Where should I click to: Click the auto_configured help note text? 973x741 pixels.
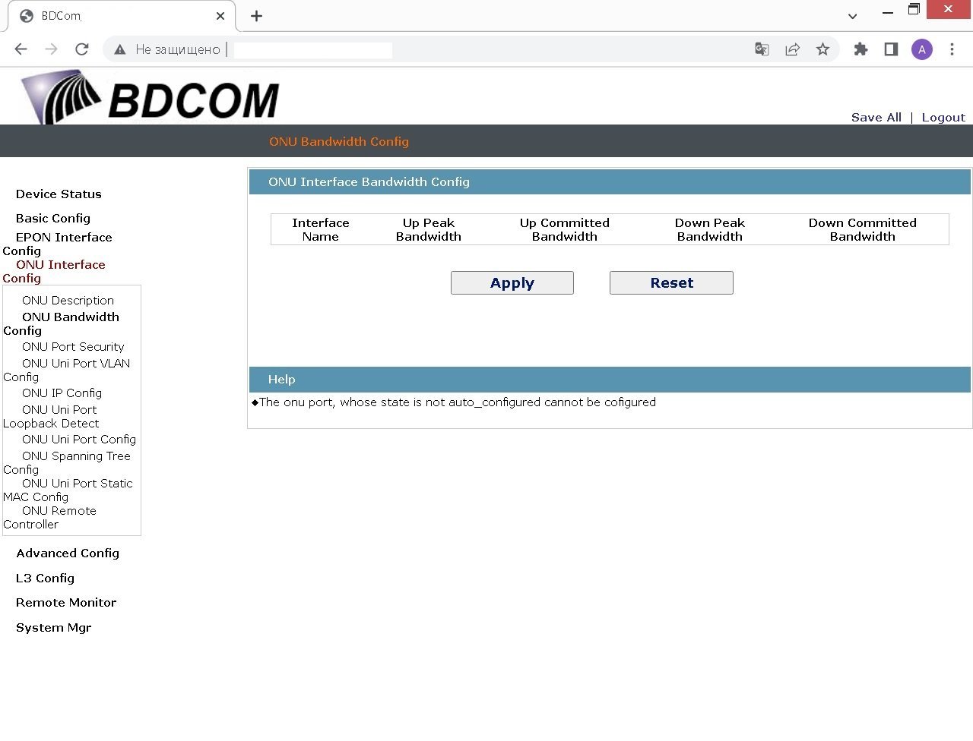click(x=457, y=402)
